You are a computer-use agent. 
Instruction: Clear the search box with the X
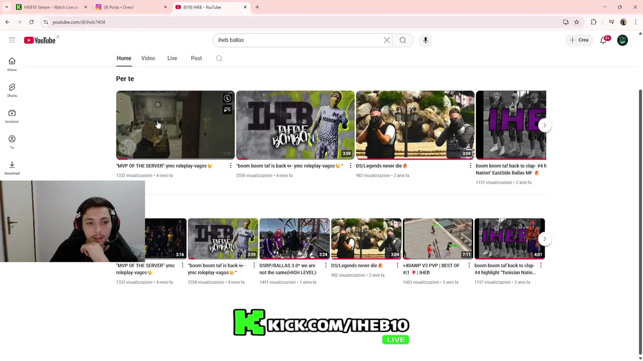point(387,40)
